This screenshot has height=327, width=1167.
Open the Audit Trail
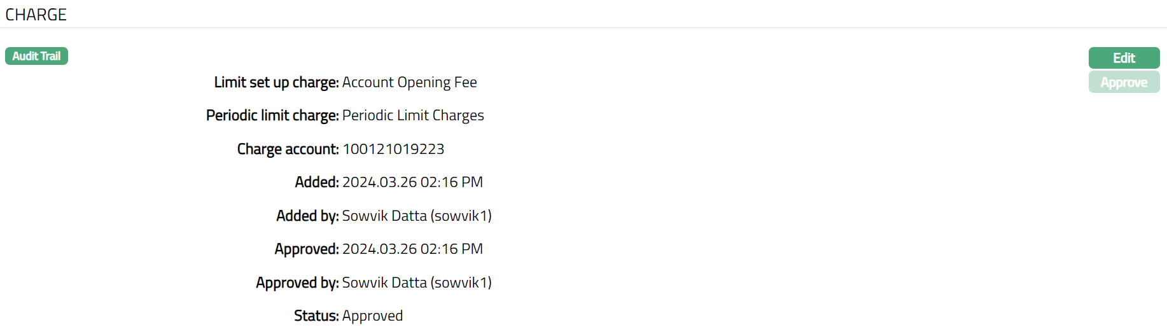[x=36, y=56]
